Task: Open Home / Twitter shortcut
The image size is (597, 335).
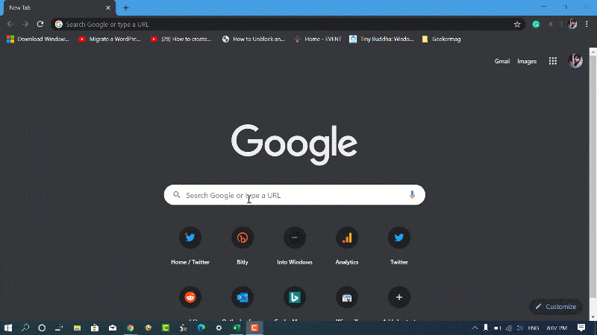Action: click(x=190, y=246)
